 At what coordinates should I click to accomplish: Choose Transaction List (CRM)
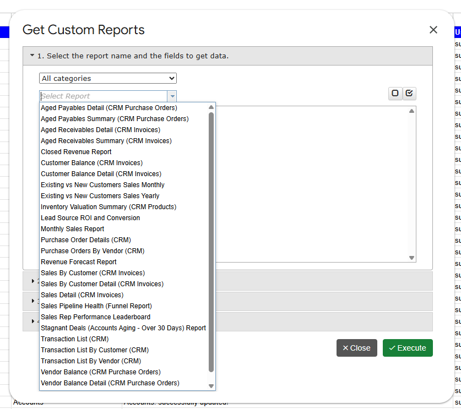75,339
